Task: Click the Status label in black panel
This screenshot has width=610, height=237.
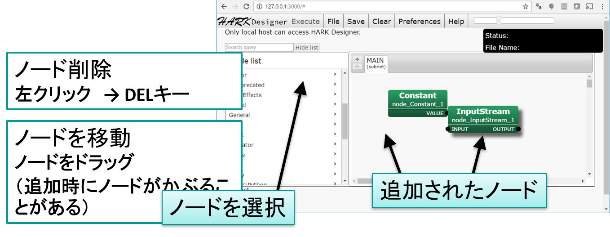Action: pos(497,36)
